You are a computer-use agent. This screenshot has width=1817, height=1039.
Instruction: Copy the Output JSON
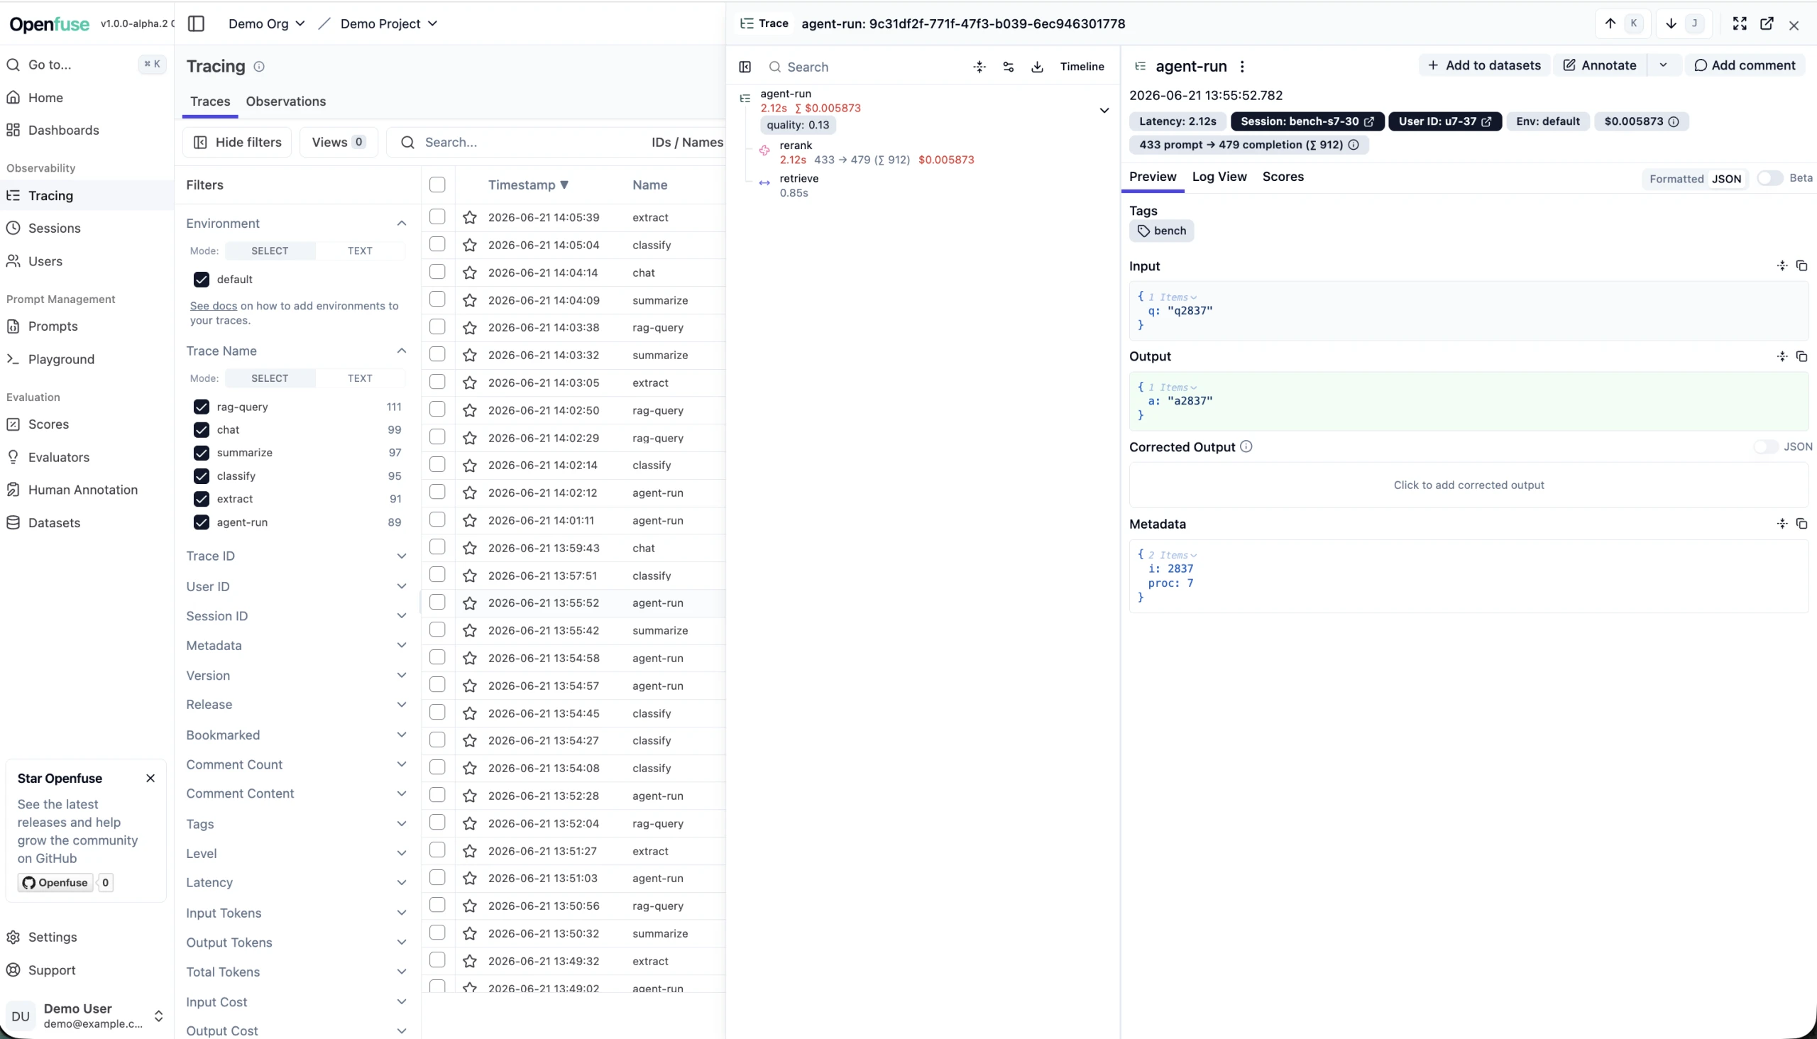(x=1801, y=357)
